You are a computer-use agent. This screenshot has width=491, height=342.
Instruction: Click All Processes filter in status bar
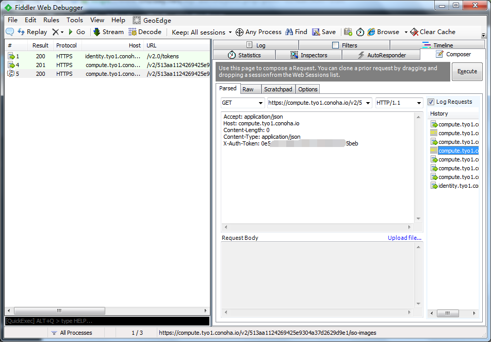72,333
